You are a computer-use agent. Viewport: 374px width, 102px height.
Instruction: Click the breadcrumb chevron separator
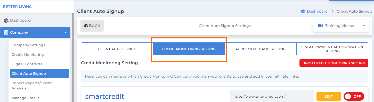332,11
